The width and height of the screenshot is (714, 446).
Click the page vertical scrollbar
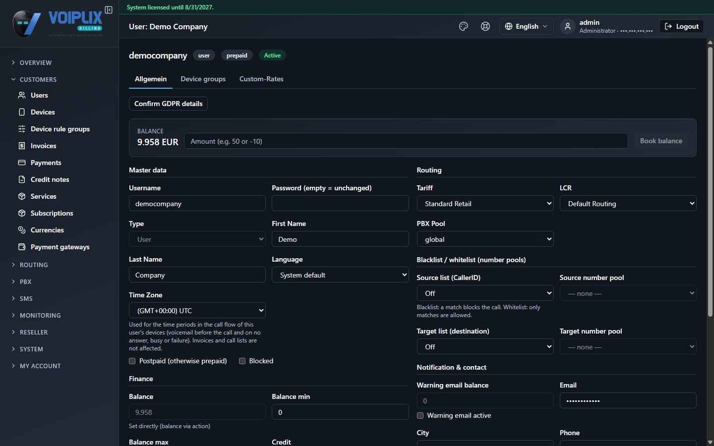710,181
